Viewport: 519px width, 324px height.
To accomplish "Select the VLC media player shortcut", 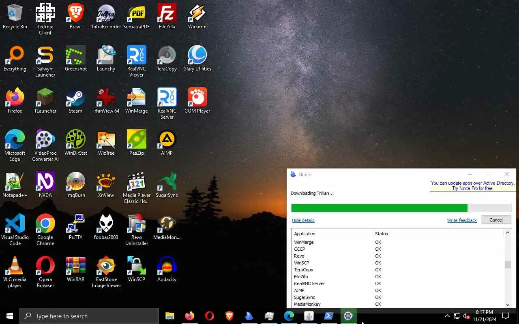I will pyautogui.click(x=15, y=272).
